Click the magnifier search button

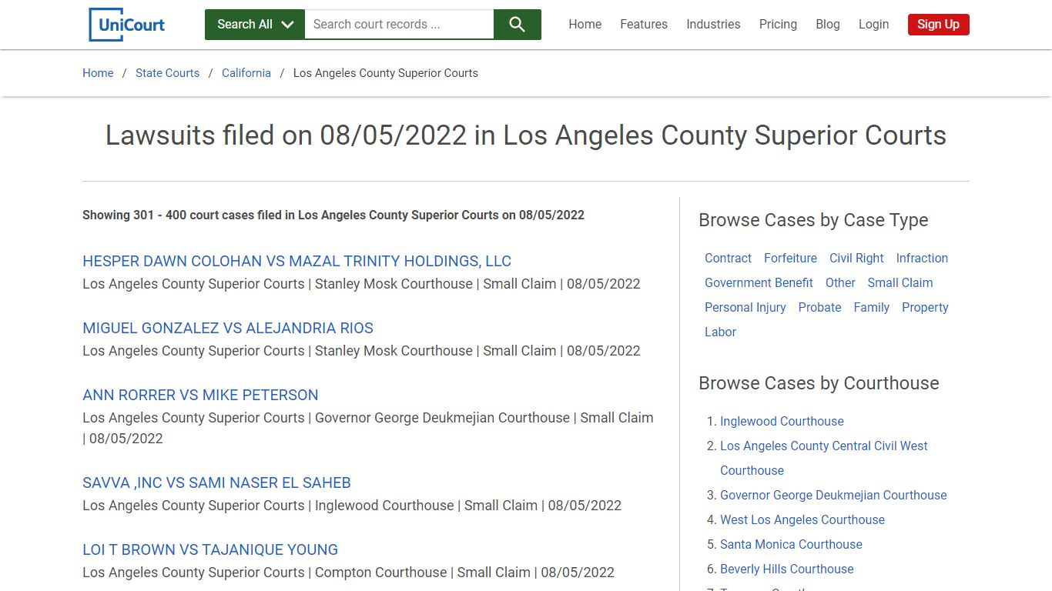[517, 25]
